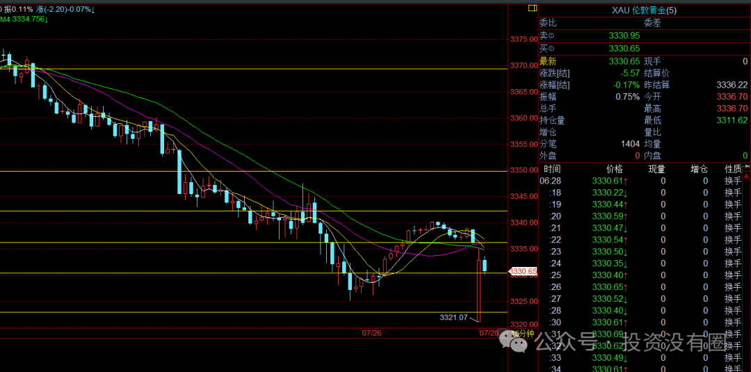
Task: Click 换手 in the :25 tick row
Action: [x=734, y=275]
